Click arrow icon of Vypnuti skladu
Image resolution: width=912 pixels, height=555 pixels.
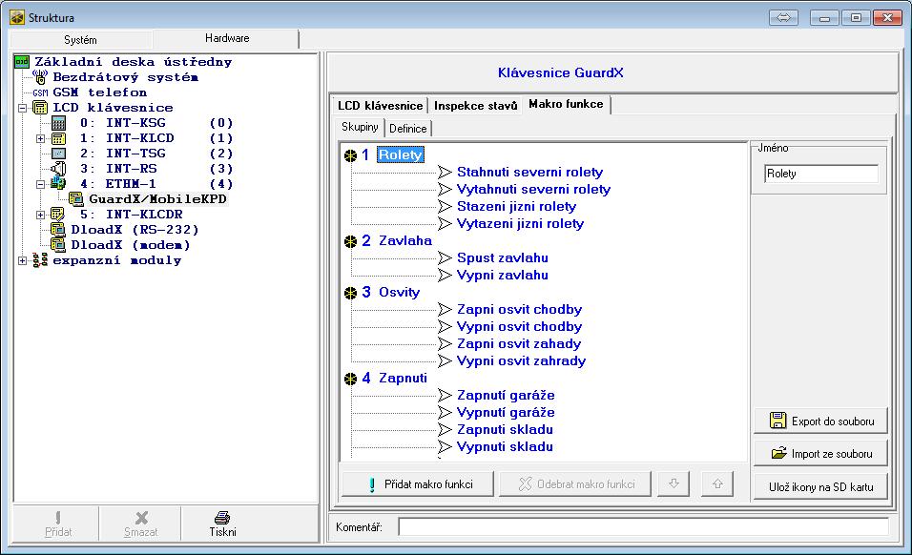[x=445, y=447]
